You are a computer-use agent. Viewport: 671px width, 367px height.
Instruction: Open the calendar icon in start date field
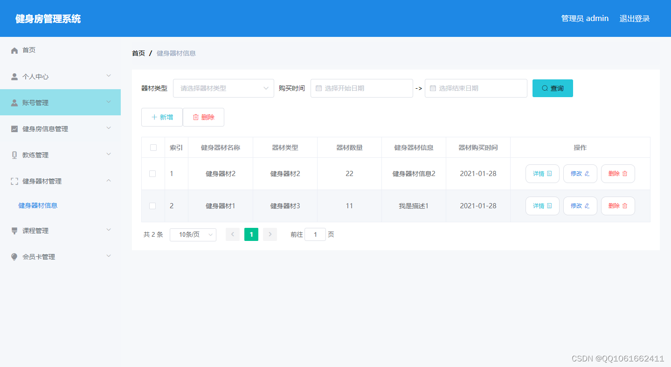(319, 88)
